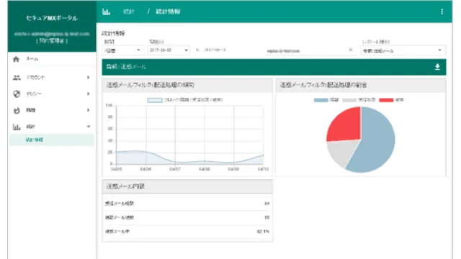Click the people Account icon in the sidebar

[17, 78]
